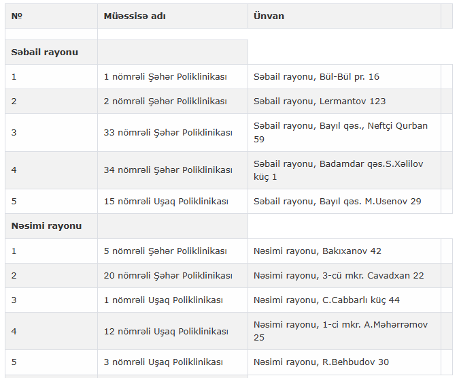
Task: Click "1 nömrəli Şəhər Poliklinikası" cell
Action: 165,77
